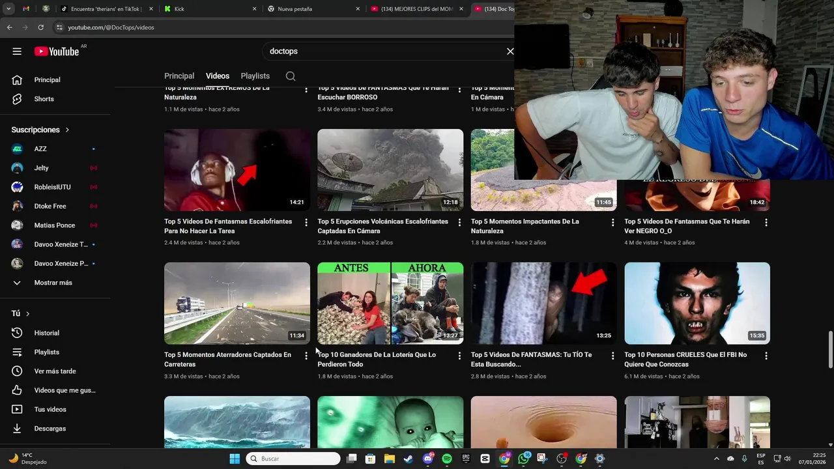Open title Top 5 Momentos Aterradores Captados En Carreteras
834x469 pixels.
click(227, 360)
